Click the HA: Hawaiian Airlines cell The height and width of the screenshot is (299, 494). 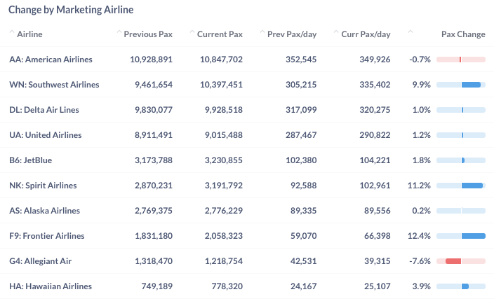coord(51,286)
